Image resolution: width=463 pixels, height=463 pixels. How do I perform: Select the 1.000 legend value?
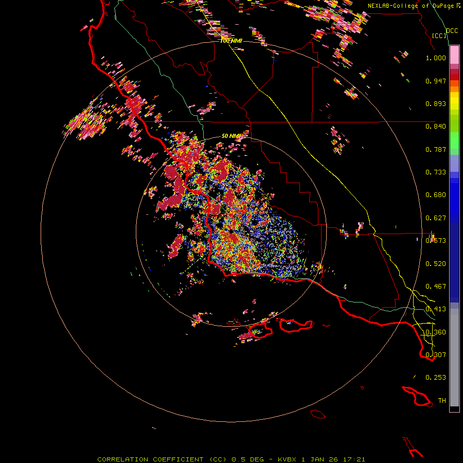(x=436, y=58)
